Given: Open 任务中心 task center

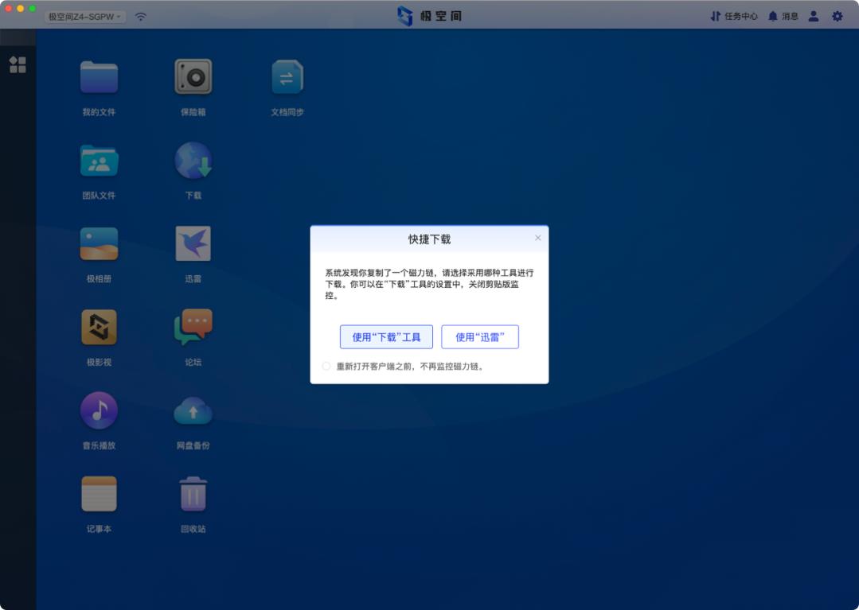Looking at the screenshot, I should [x=734, y=17].
